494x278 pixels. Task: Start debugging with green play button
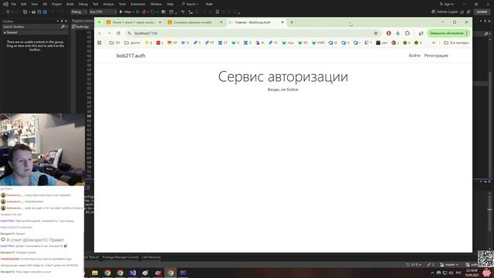click(x=120, y=12)
